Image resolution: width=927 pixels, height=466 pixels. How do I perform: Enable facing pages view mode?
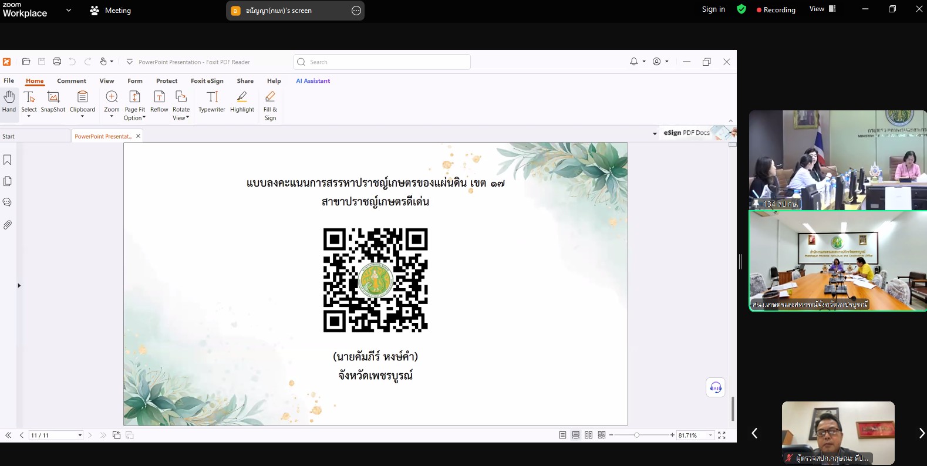coord(589,435)
